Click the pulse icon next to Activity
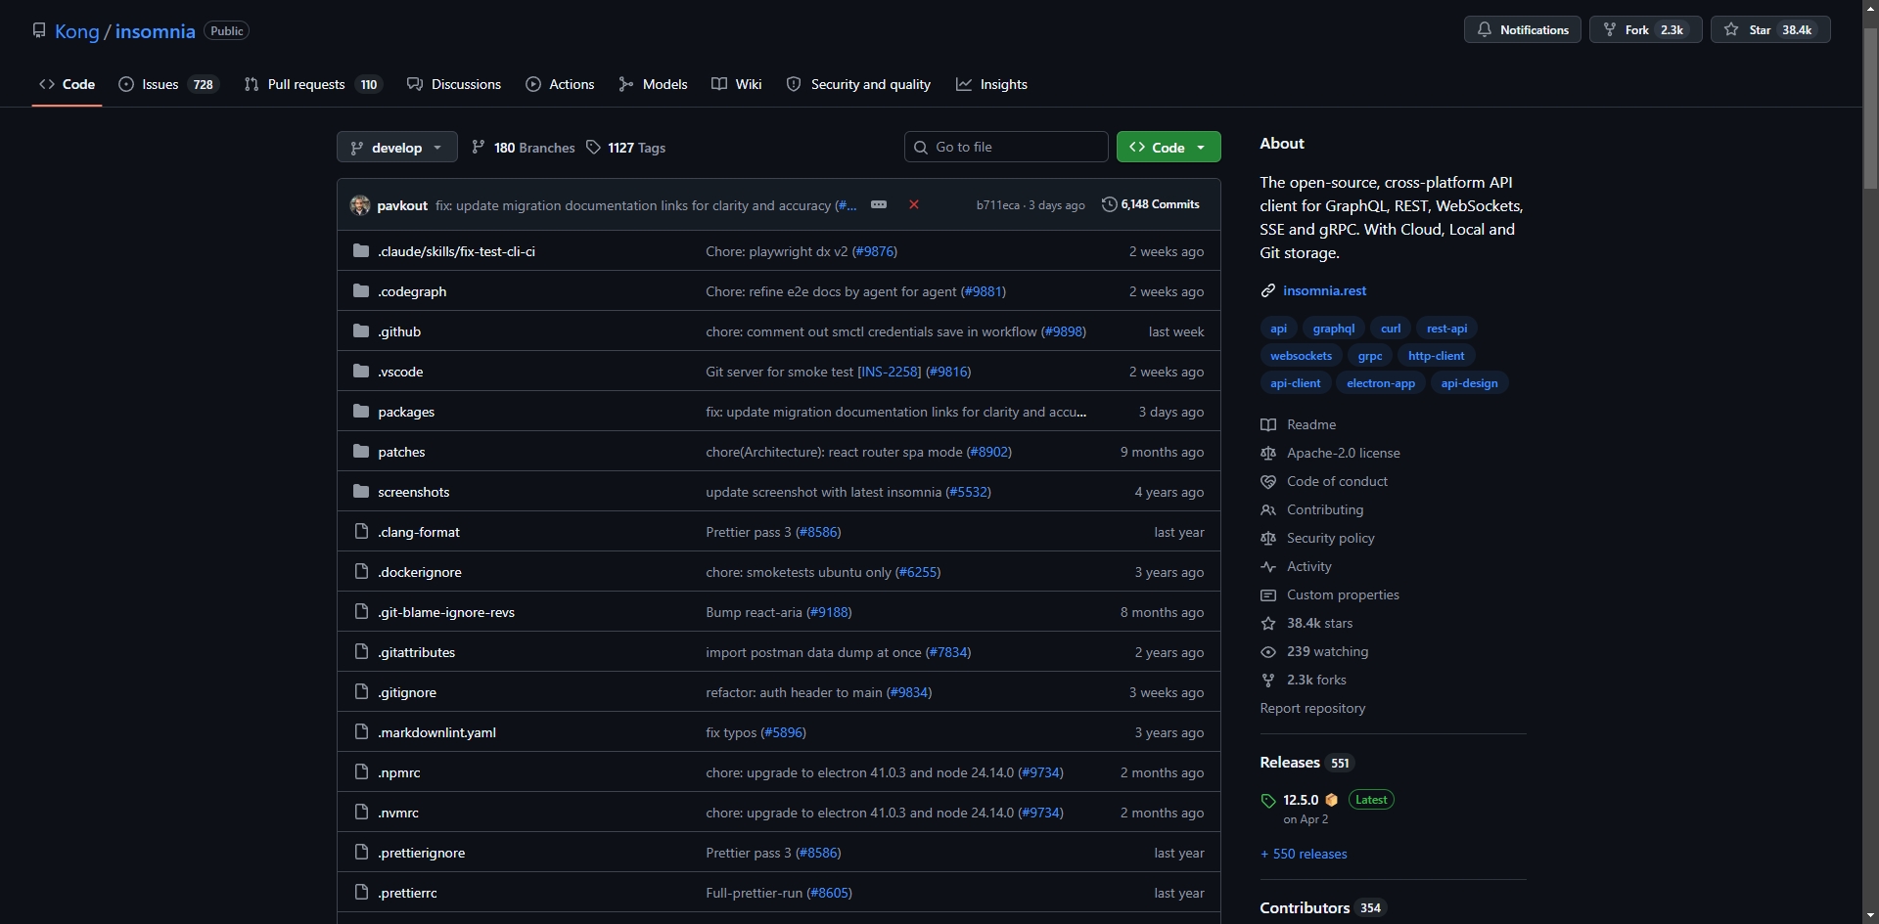 point(1268,566)
